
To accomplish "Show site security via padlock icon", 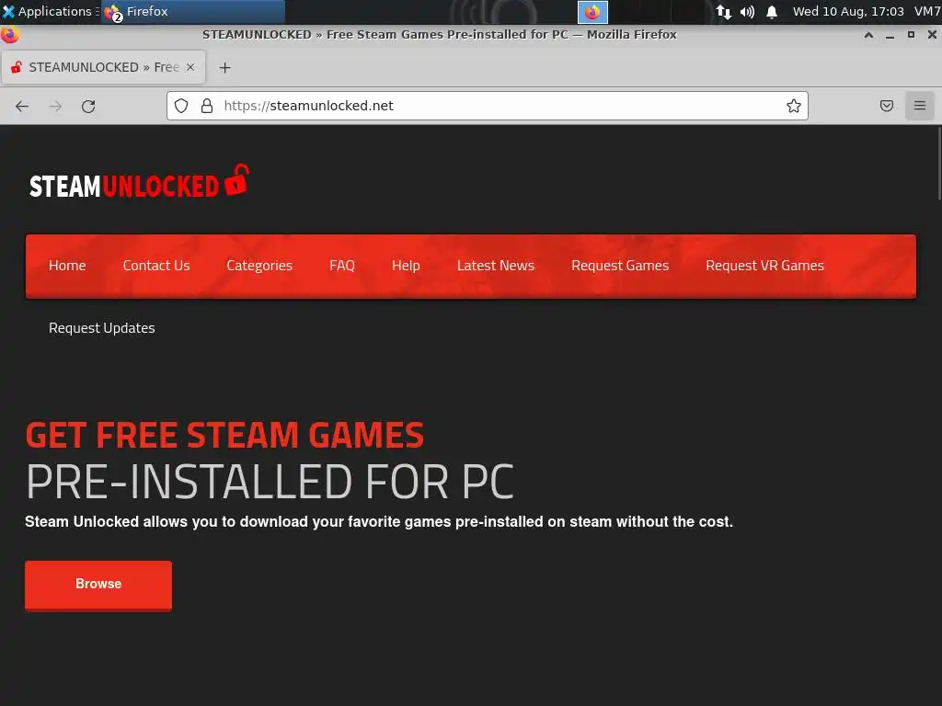I will pos(207,106).
